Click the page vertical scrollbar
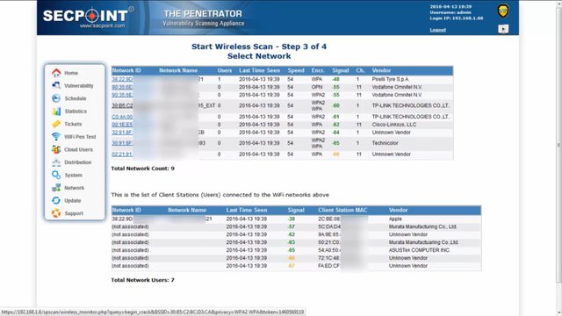Image resolution: width=562 pixels, height=316 pixels. click(x=558, y=145)
